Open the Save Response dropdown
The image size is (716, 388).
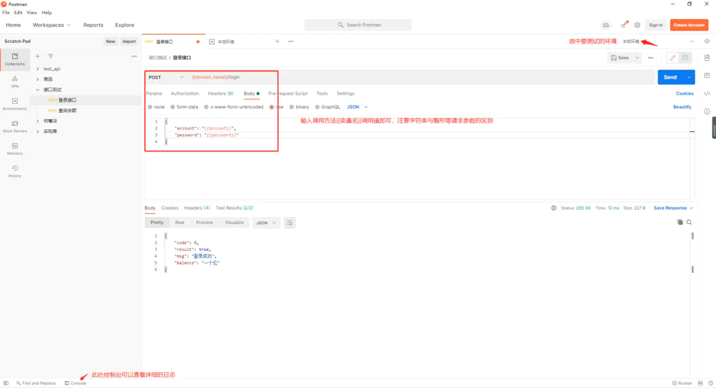(x=674, y=208)
